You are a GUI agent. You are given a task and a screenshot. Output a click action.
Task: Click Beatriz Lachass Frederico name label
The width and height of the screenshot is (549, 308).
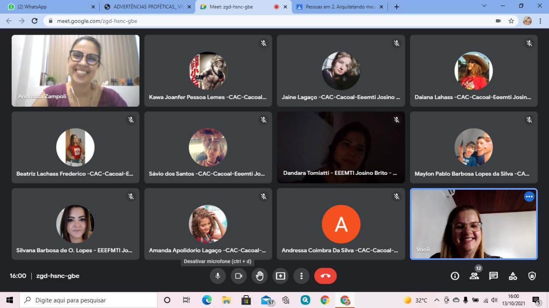pyautogui.click(x=75, y=174)
